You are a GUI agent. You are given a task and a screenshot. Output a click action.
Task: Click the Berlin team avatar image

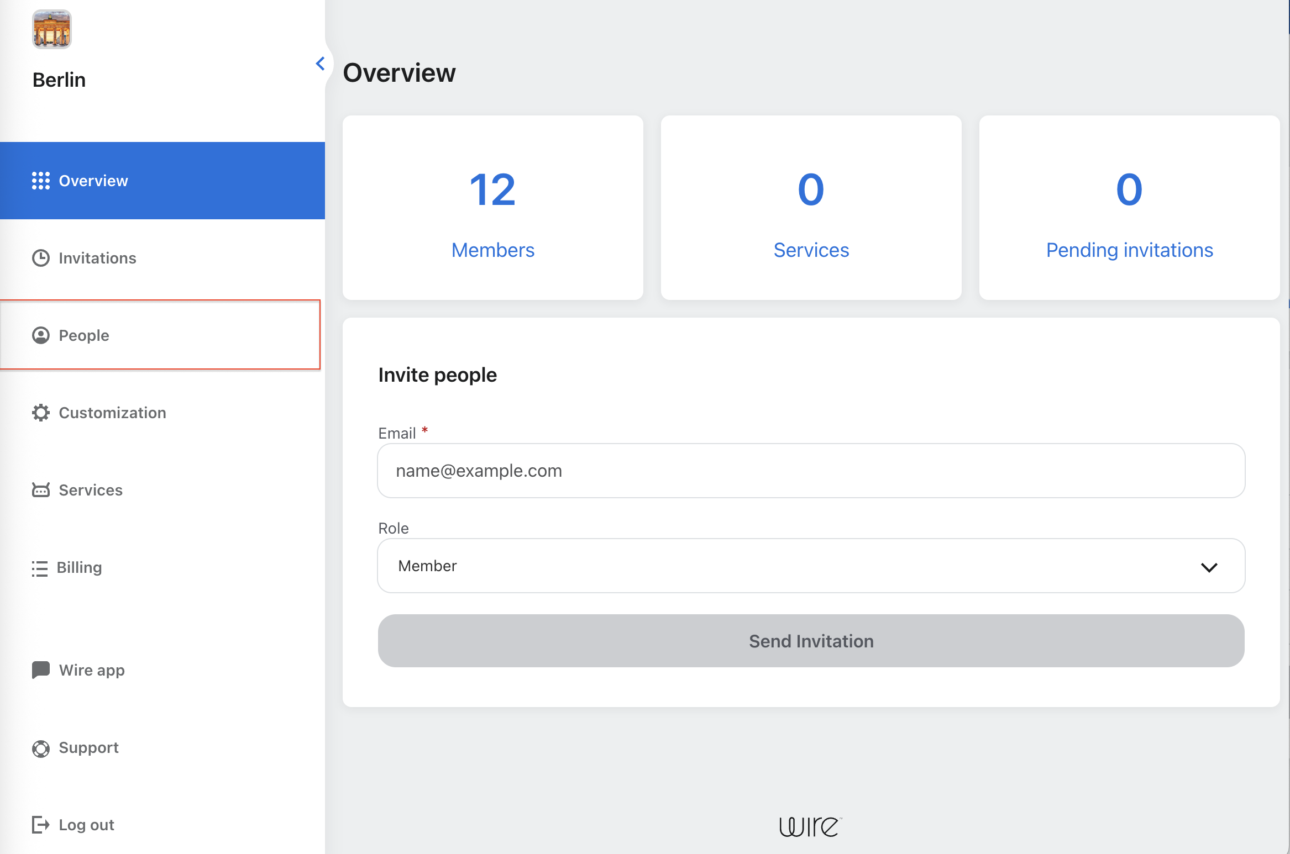pos(51,29)
